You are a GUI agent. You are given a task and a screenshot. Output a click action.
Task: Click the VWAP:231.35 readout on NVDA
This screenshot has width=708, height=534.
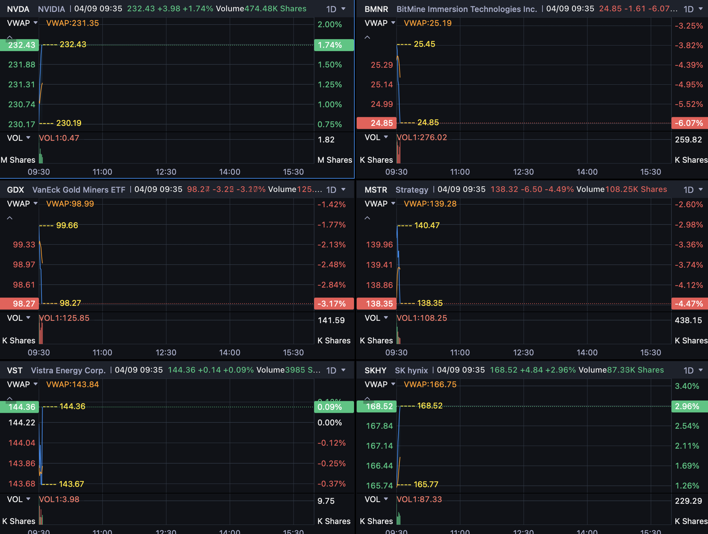(72, 23)
